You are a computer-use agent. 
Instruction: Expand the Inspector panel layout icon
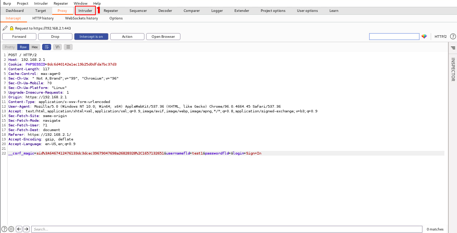pos(453,48)
